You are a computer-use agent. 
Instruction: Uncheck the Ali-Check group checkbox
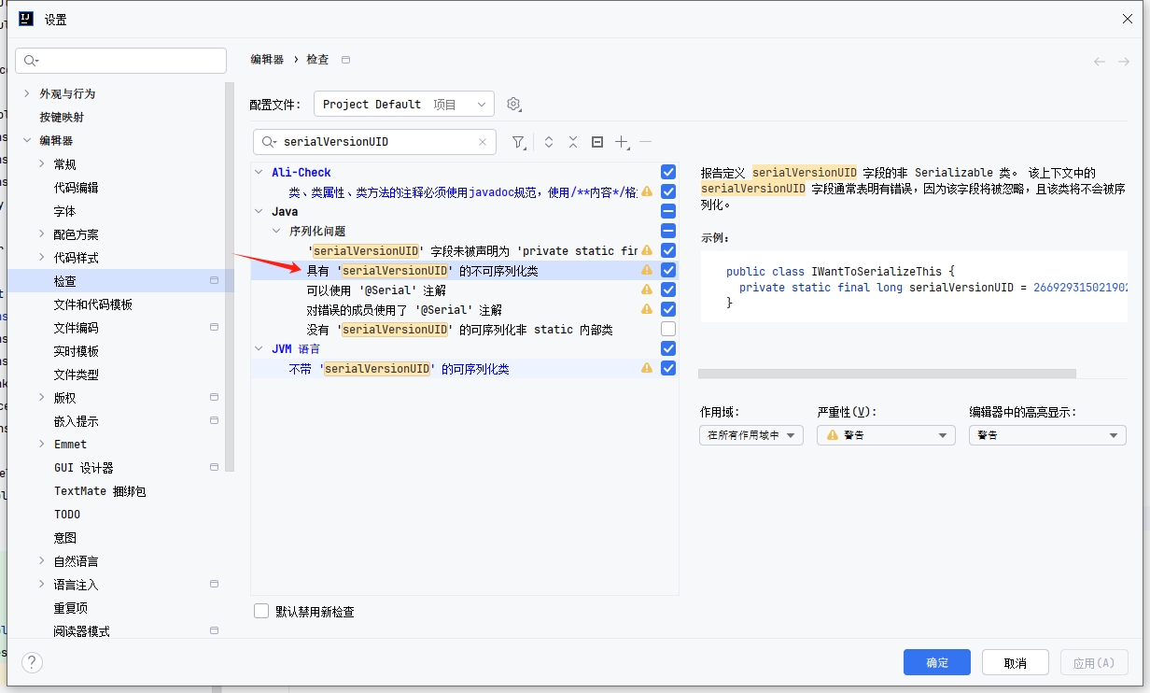click(x=668, y=172)
